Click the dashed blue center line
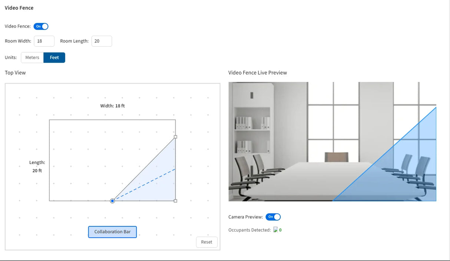Image resolution: width=450 pixels, height=261 pixels. point(144,185)
